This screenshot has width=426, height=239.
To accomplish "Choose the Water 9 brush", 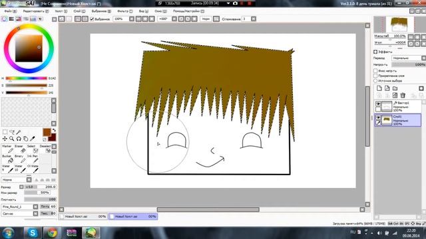I will (x=7, y=169).
